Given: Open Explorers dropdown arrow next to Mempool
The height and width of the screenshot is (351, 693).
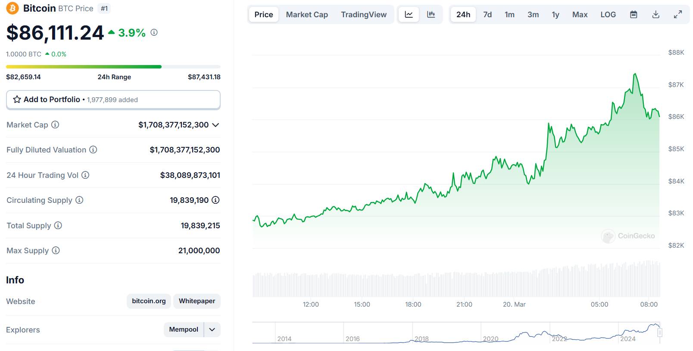Looking at the screenshot, I should point(212,329).
